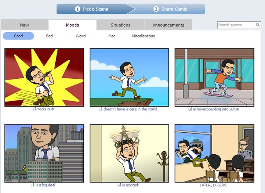Choose the hoverboard scene thumbnail
Screen dimensions: 265x193
[215, 77]
